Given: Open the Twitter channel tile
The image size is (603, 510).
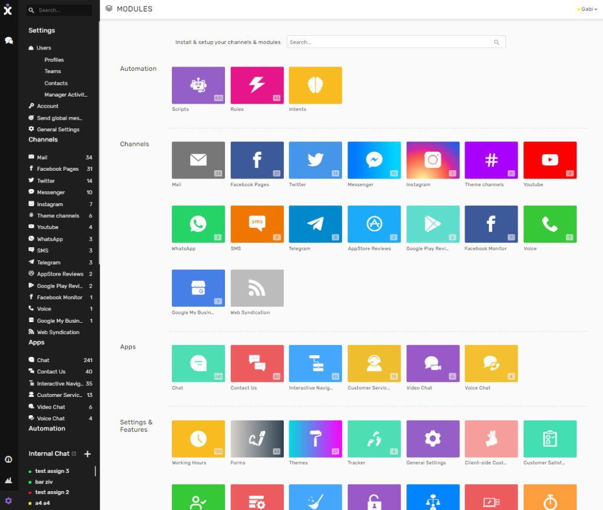Looking at the screenshot, I should (x=316, y=160).
